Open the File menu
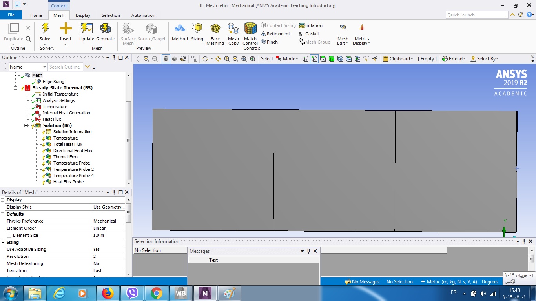This screenshot has width=536, height=301. point(11,15)
